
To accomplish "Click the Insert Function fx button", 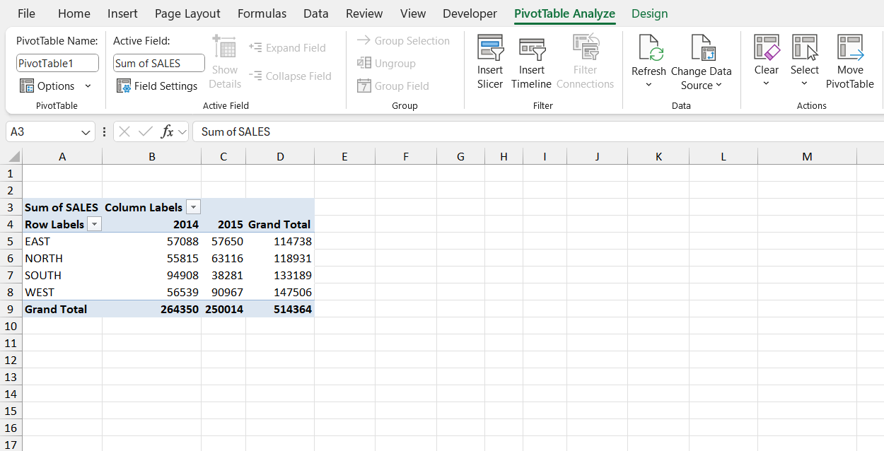I will tap(167, 131).
